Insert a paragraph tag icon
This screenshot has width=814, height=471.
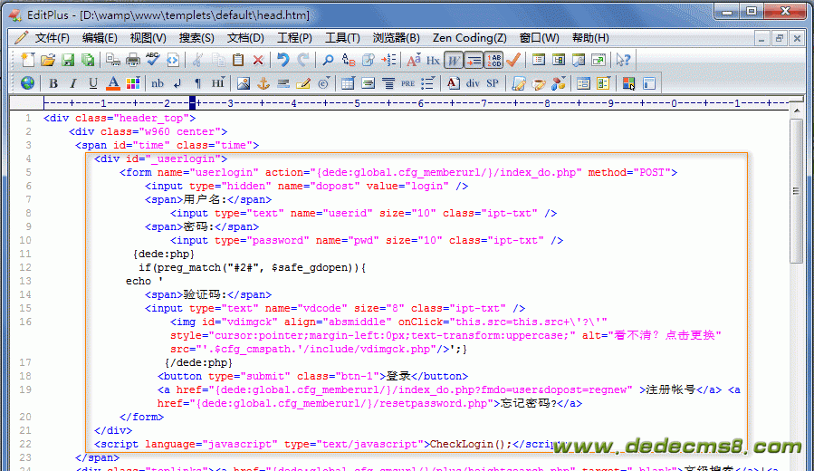[x=197, y=83]
